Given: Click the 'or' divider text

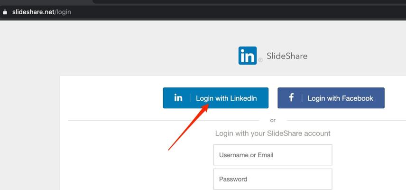Looking at the screenshot, I should [273, 121].
